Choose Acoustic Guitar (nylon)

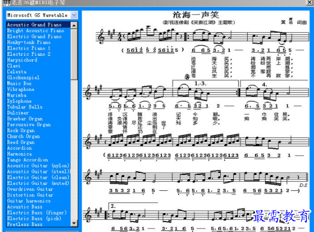(39, 166)
